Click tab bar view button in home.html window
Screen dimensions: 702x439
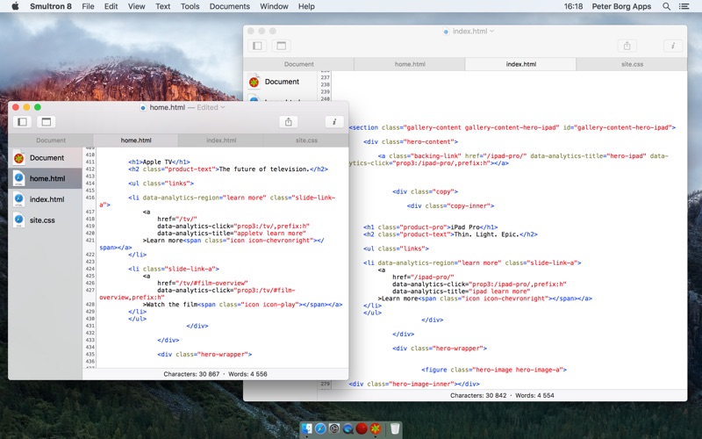tap(47, 122)
